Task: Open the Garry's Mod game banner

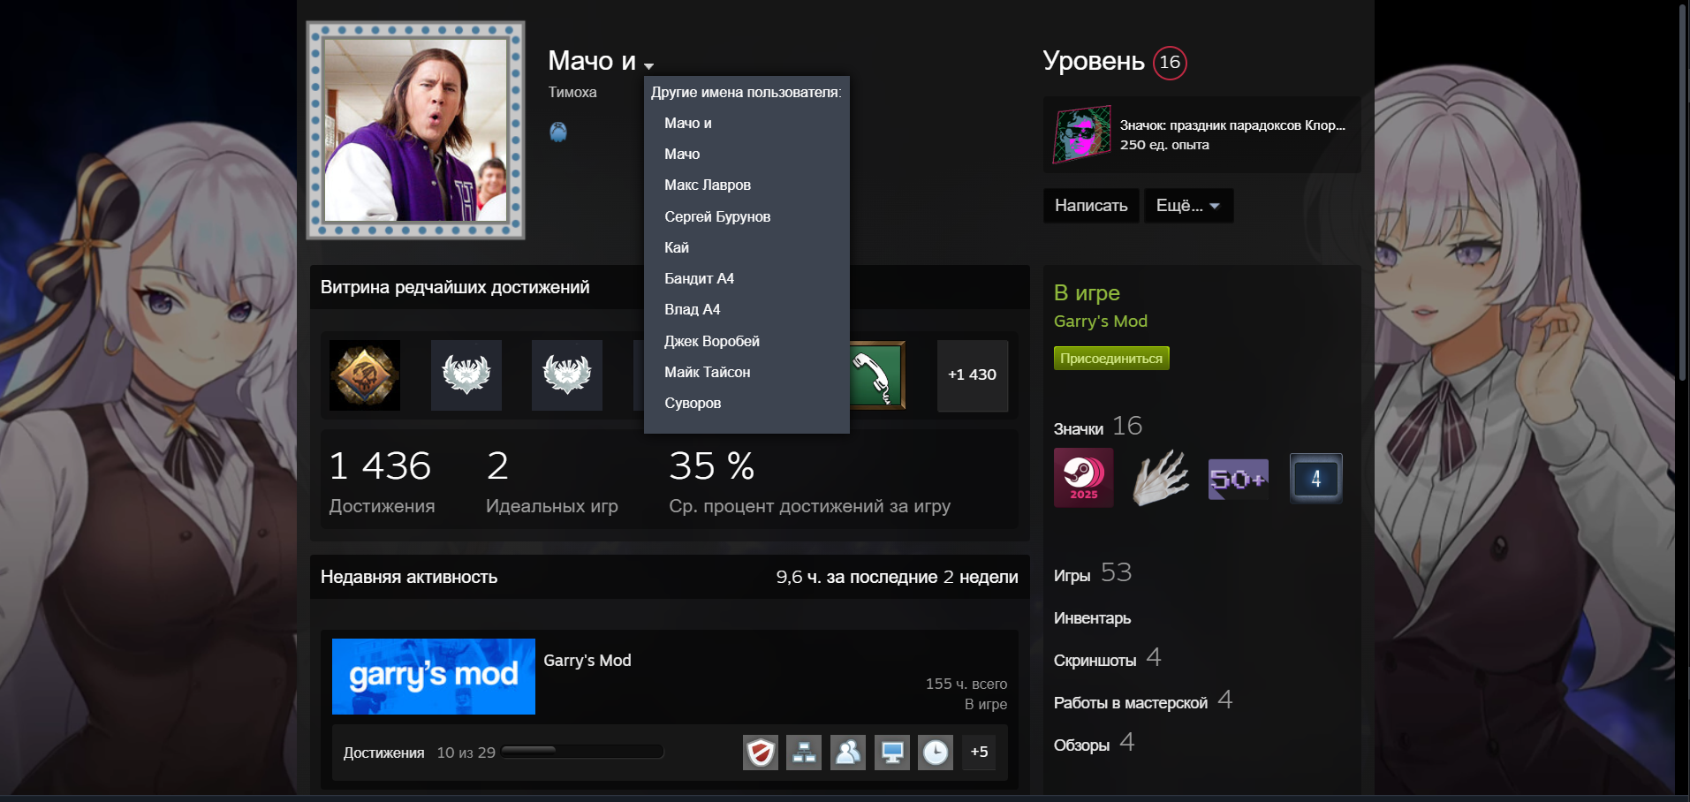Action: [x=434, y=677]
